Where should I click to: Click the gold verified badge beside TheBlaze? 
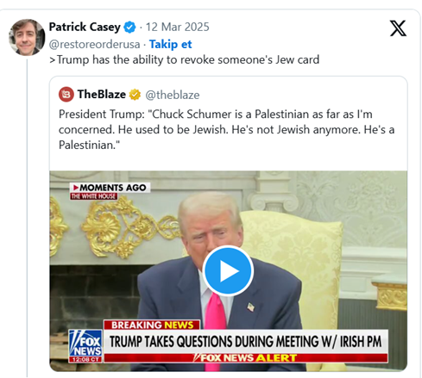tap(135, 95)
